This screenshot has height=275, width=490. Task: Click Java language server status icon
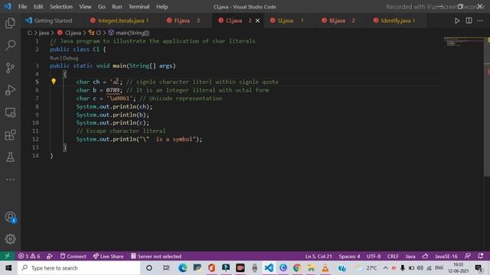(x=425, y=257)
